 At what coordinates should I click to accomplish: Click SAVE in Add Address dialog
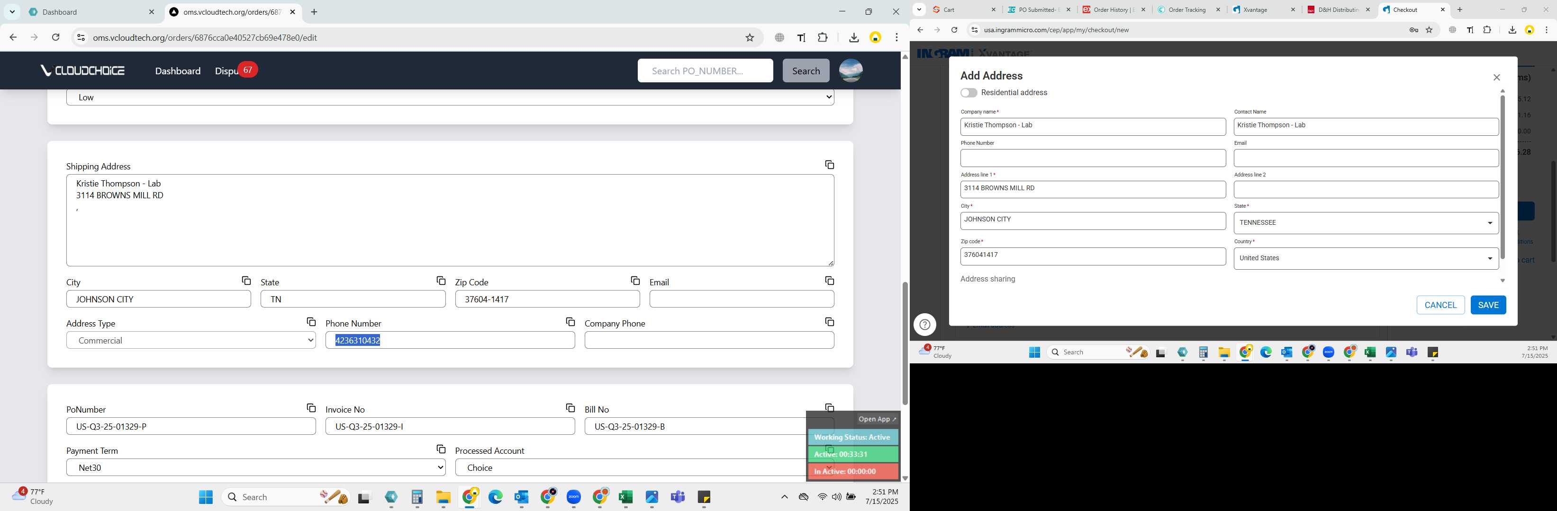[1487, 305]
